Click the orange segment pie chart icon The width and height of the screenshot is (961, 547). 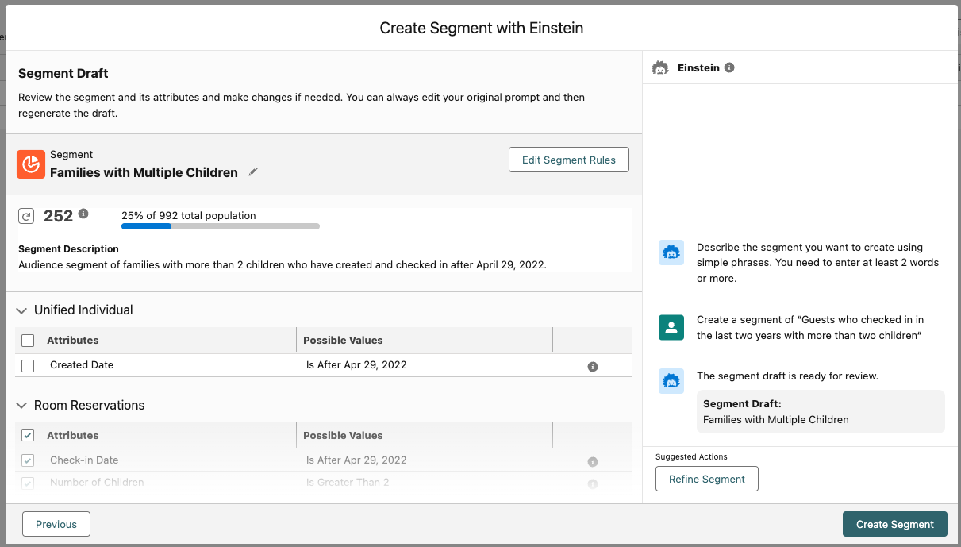[31, 164]
